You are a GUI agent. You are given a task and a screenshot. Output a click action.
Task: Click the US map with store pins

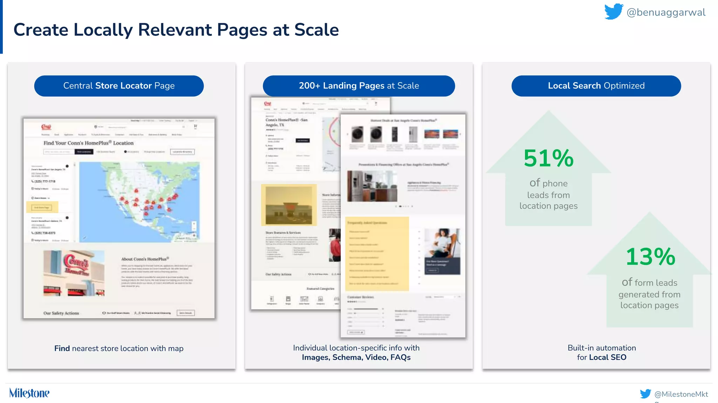click(x=140, y=202)
